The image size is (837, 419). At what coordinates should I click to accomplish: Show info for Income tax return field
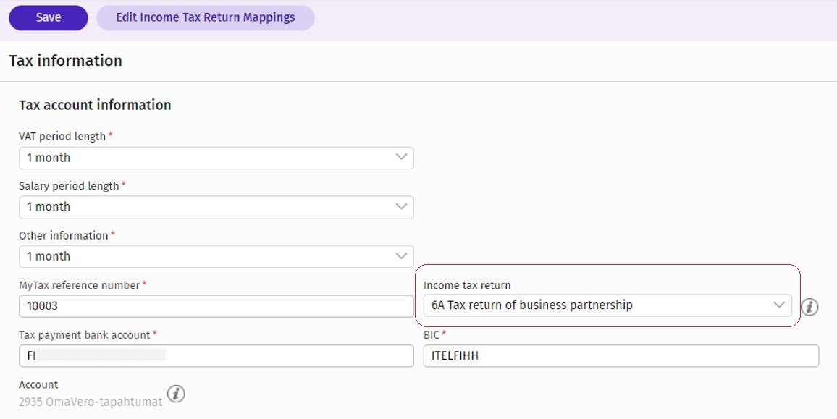coord(809,307)
